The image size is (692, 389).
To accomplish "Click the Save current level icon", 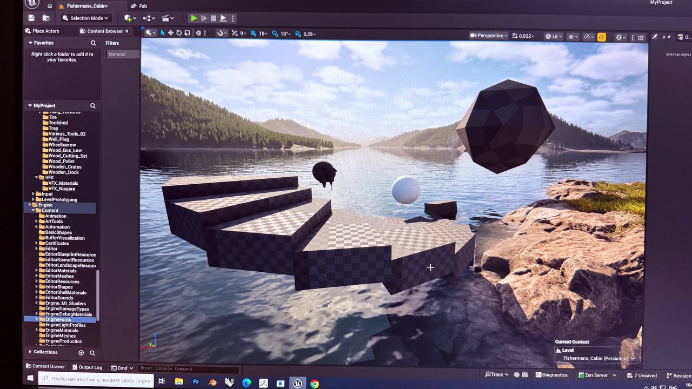I will click(31, 18).
